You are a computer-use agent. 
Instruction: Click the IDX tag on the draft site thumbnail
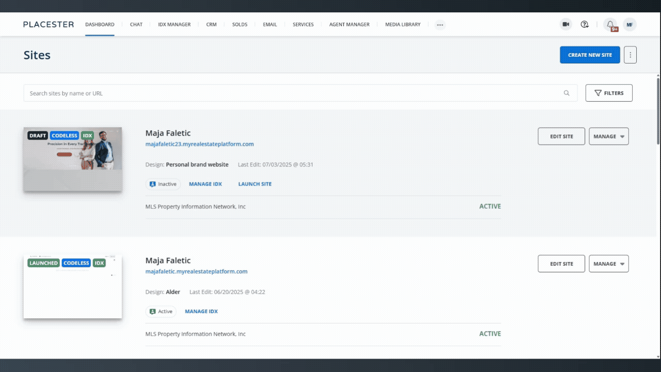[88, 135]
